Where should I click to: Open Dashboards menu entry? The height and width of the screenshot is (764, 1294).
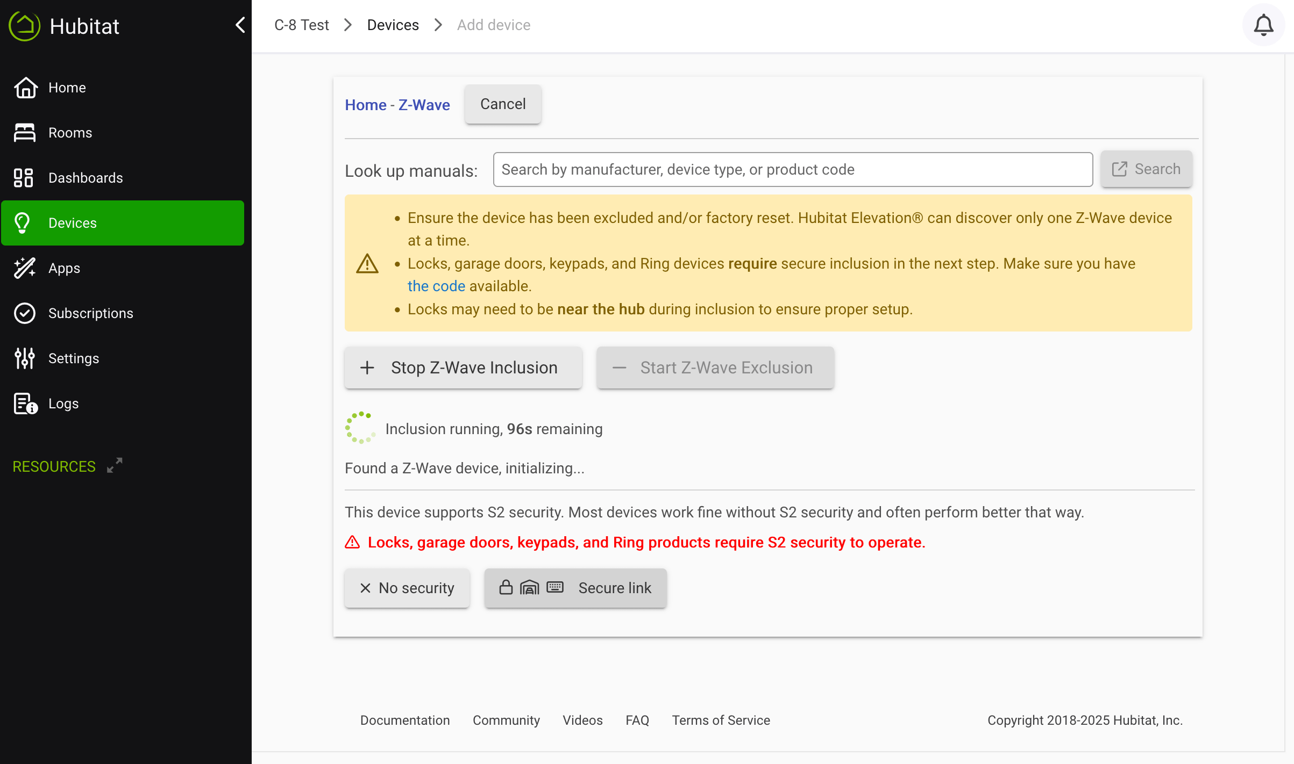click(x=123, y=178)
